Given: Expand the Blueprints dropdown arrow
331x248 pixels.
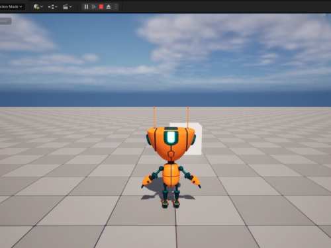Looking at the screenshot, I should pyautogui.click(x=56, y=7).
